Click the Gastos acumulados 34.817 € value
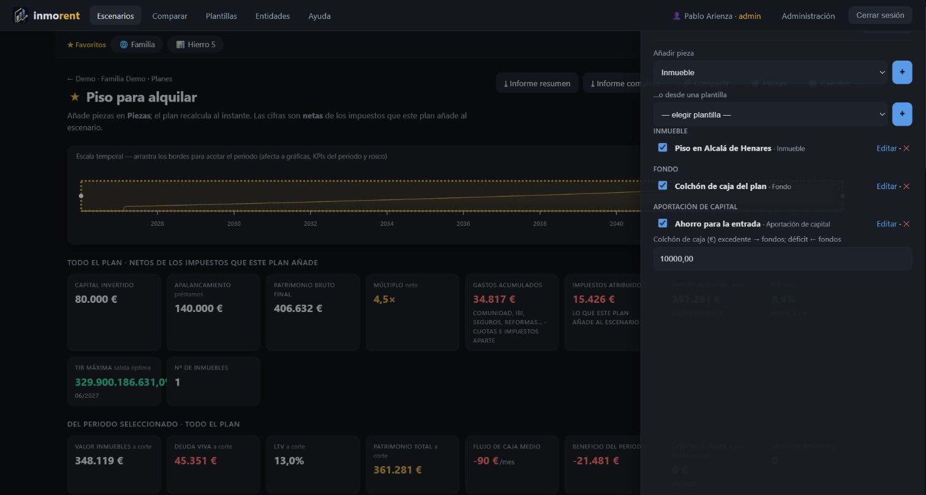 click(494, 300)
